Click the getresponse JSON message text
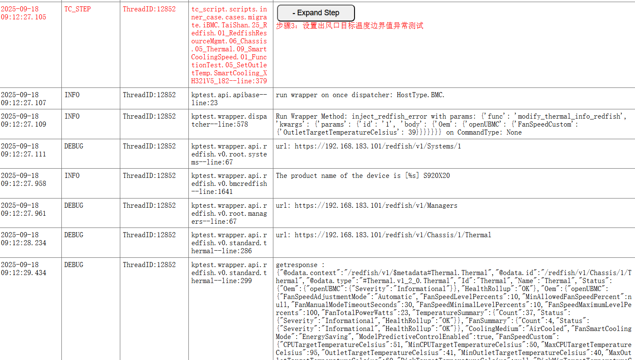635x360 pixels. [x=453, y=309]
